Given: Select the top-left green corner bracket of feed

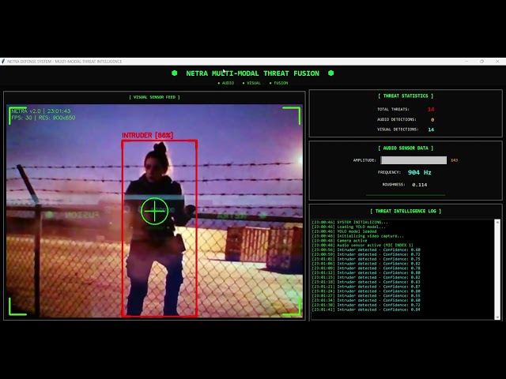Looking at the screenshot, I should pos(17,115).
